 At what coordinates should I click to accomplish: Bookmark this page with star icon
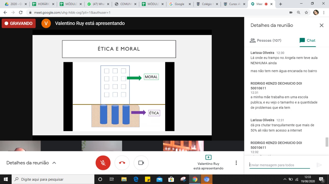(306, 12)
